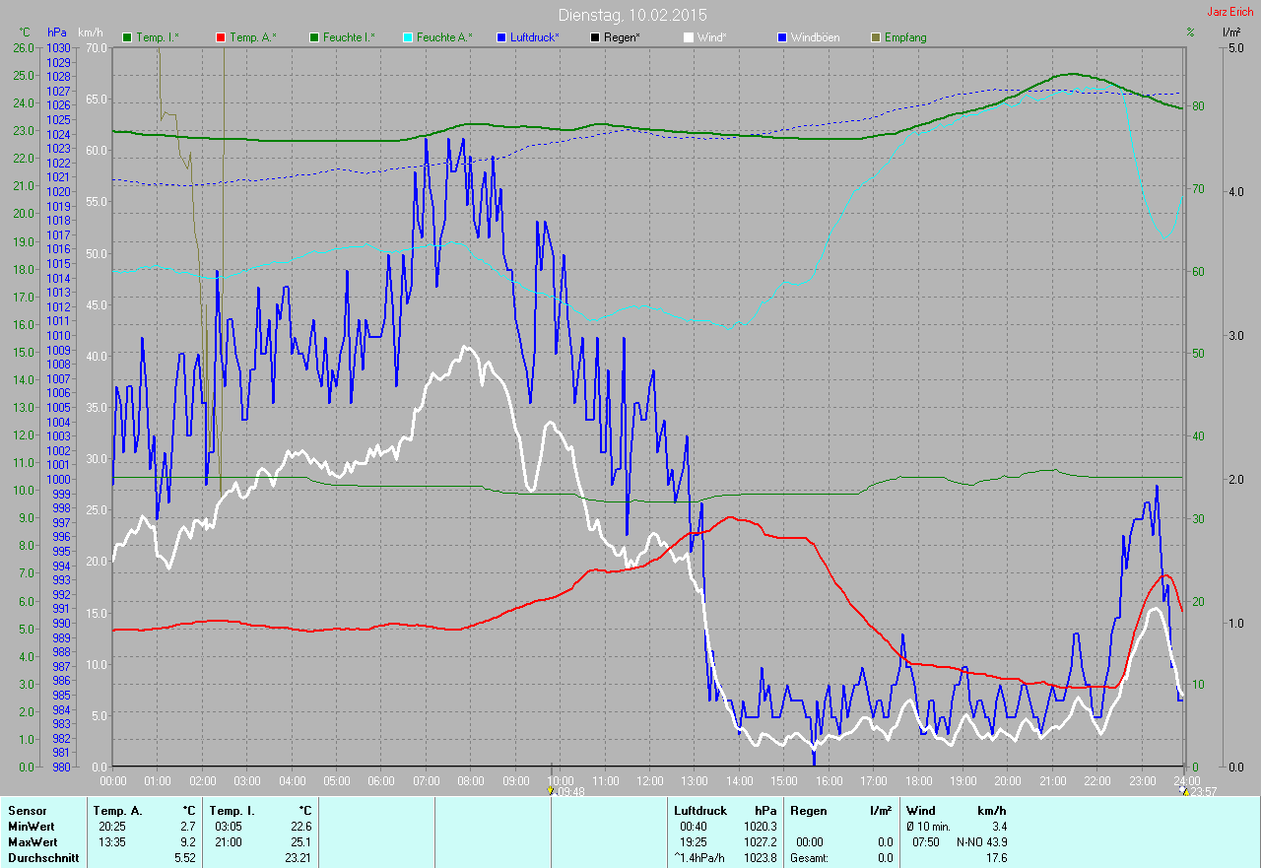The height and width of the screenshot is (868, 1261).
Task: Click the olive Empfang legend swatch
Action: [x=876, y=37]
